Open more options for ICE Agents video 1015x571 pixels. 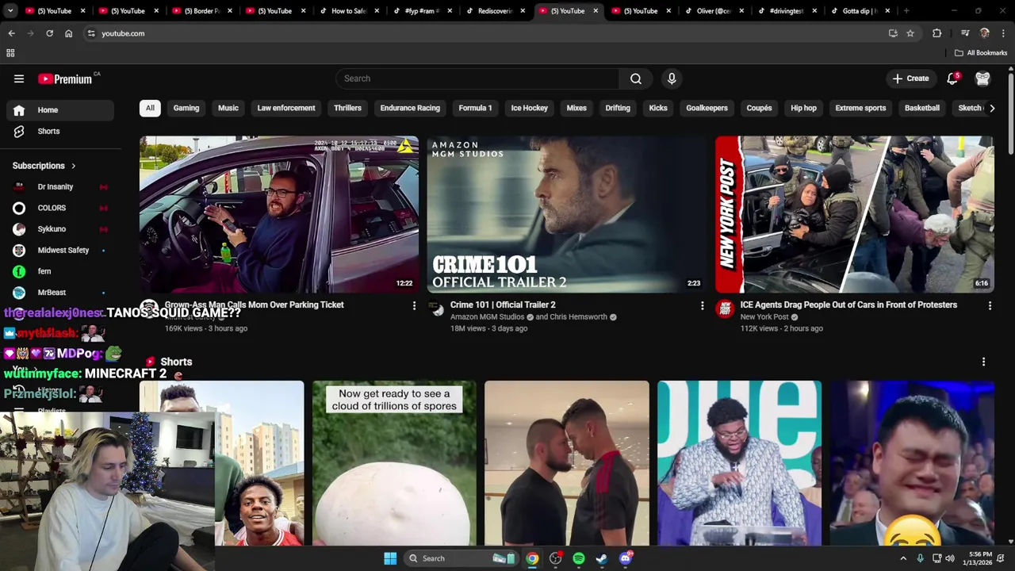(x=990, y=305)
